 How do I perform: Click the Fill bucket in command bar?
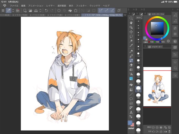[x=70, y=11]
